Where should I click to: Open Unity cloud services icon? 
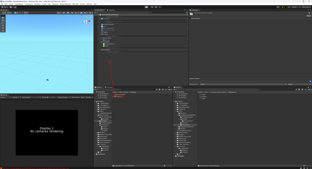[x=11, y=7]
